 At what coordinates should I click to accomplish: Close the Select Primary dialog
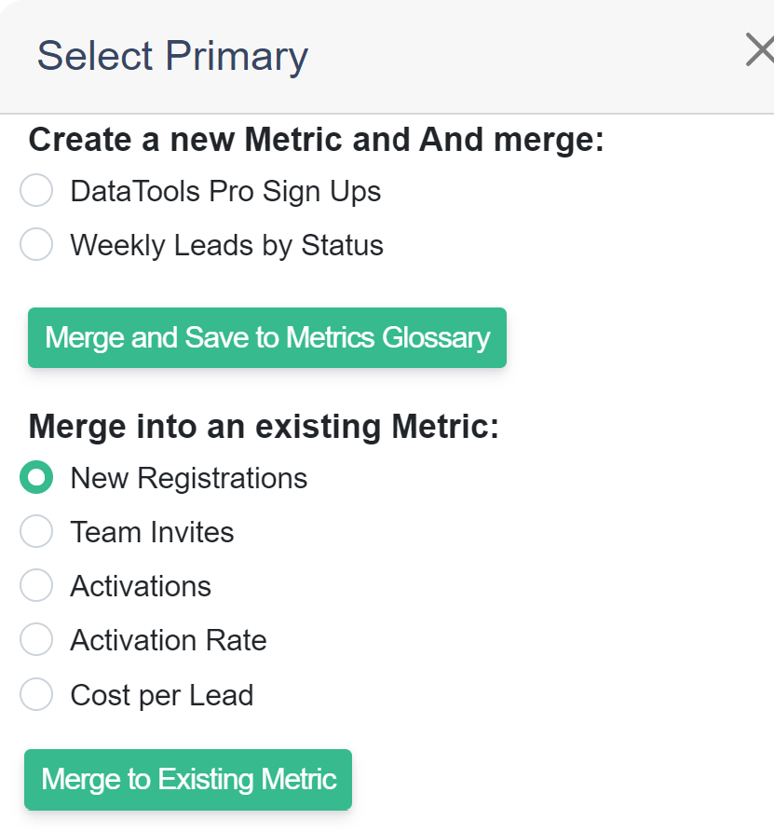pos(760,50)
